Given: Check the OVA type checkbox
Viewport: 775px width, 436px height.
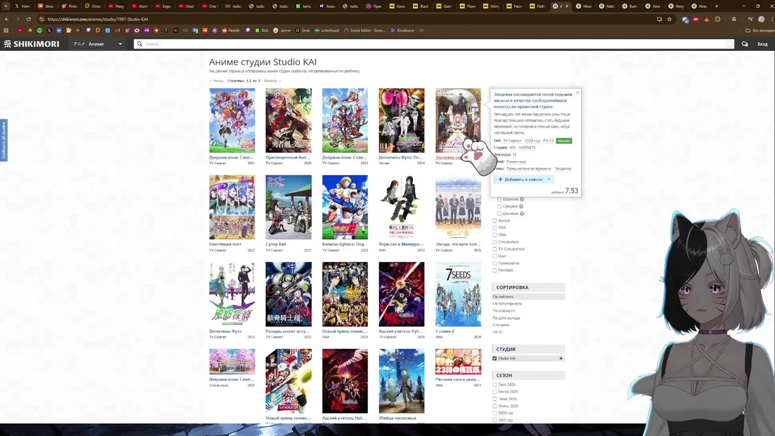Looking at the screenshot, I should pos(495,228).
